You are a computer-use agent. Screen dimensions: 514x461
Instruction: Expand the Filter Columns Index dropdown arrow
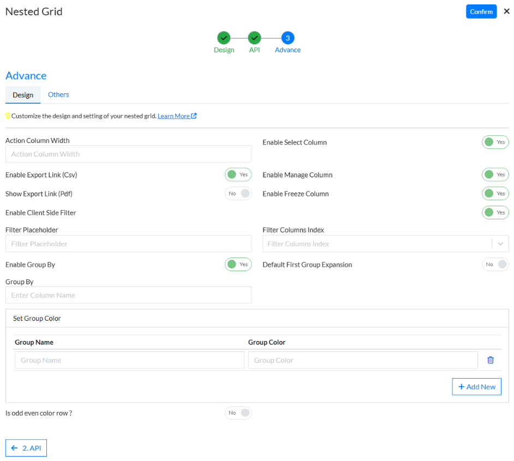click(x=500, y=244)
